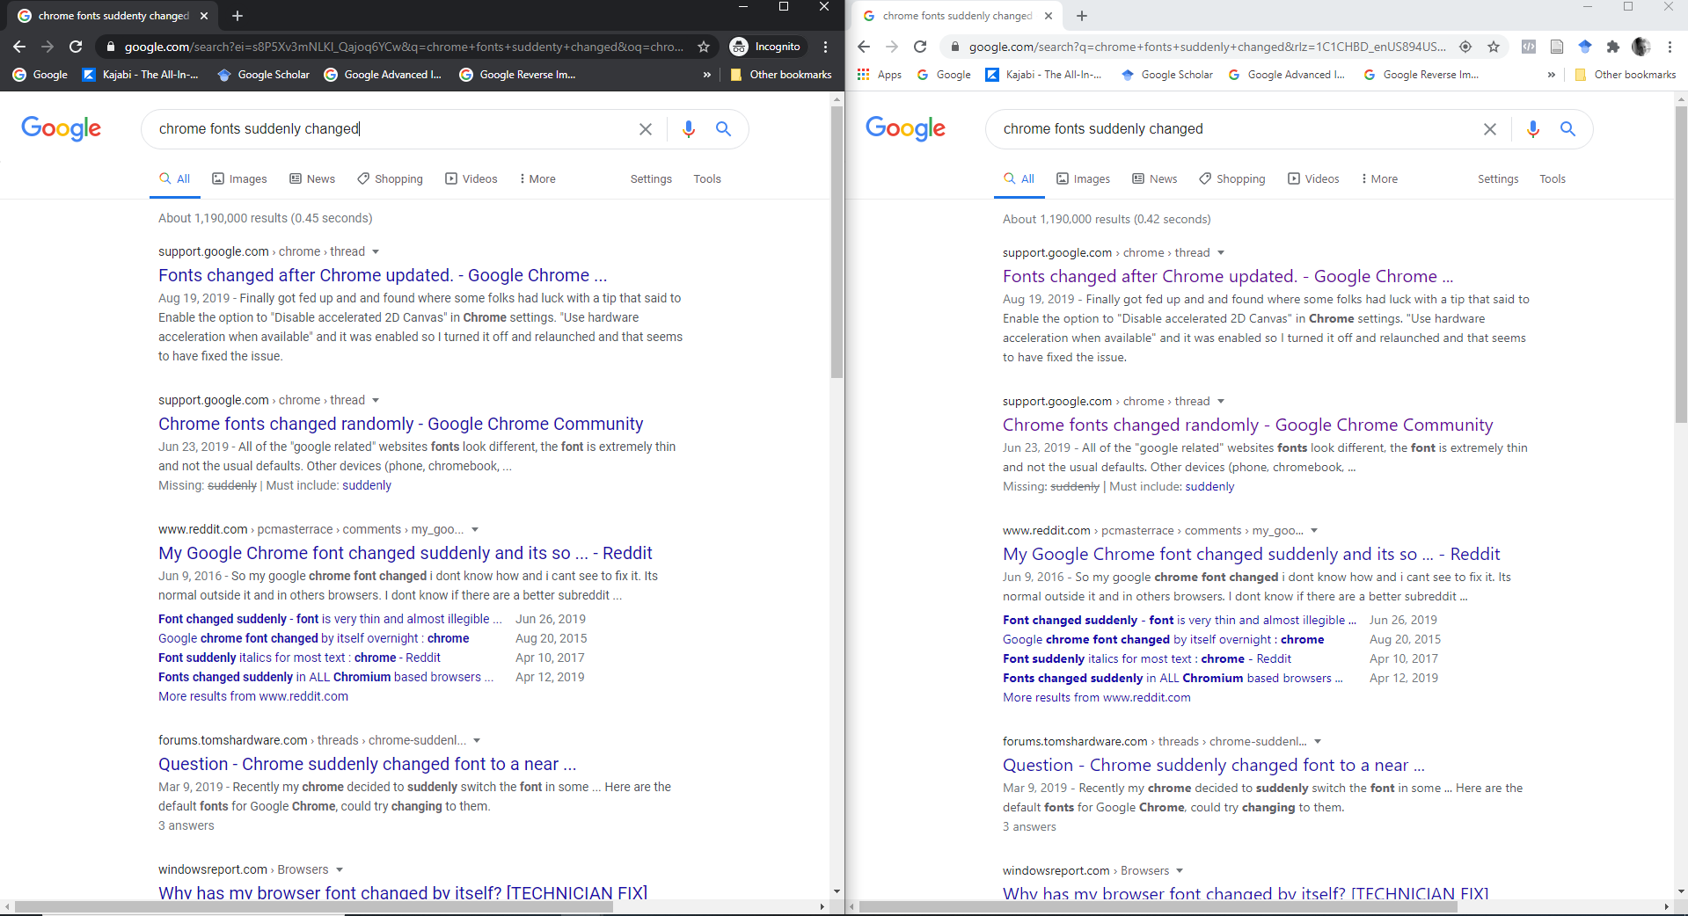This screenshot has height=916, width=1688.
Task: Start voice search in the left window
Action: 689,129
